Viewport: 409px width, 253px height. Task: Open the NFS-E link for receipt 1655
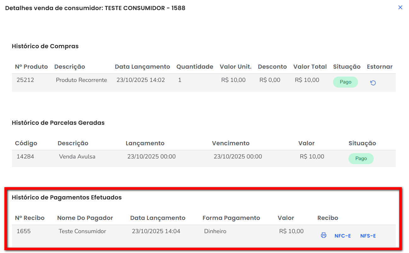click(x=368, y=236)
